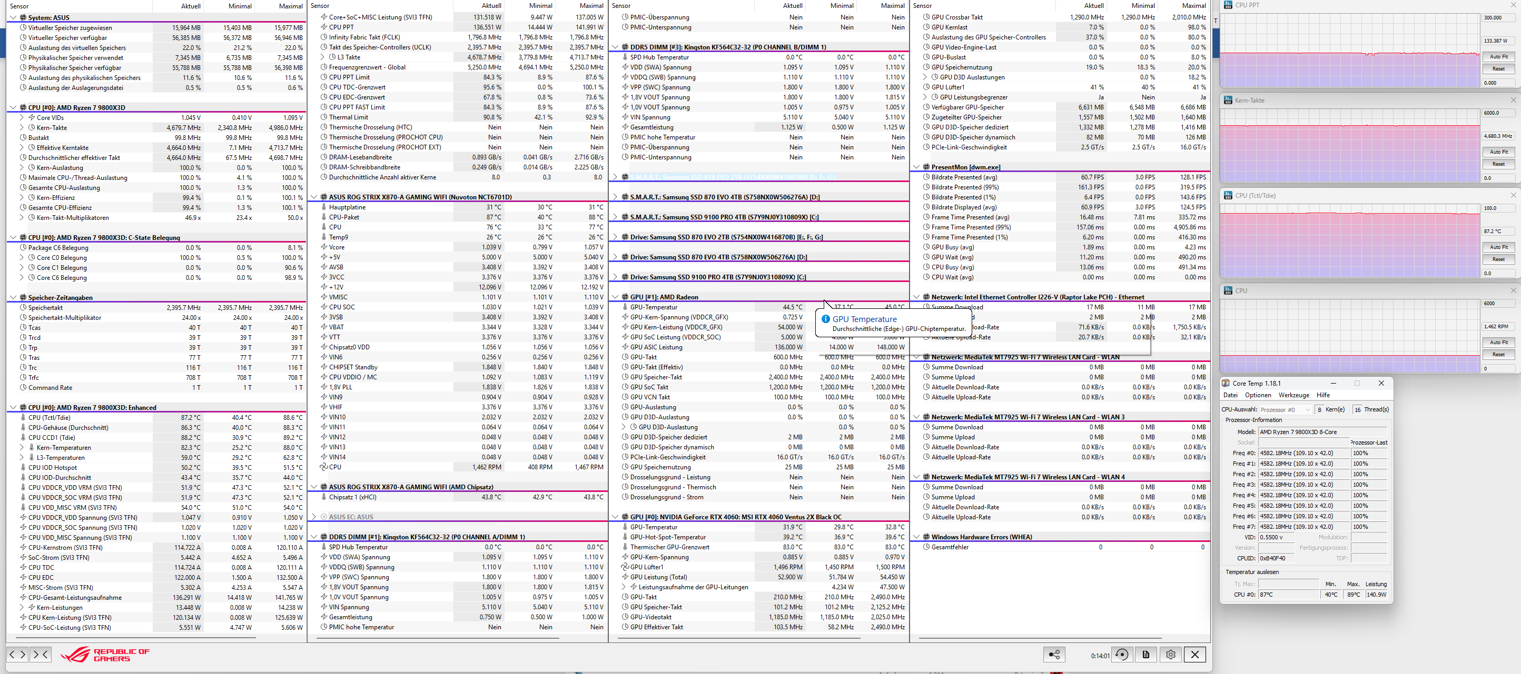Open sensor settings with the gear icon
The image size is (1521, 674).
[x=1171, y=655]
